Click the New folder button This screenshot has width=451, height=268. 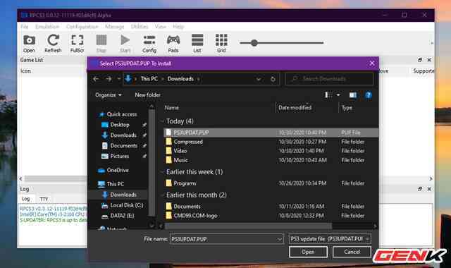(x=147, y=95)
